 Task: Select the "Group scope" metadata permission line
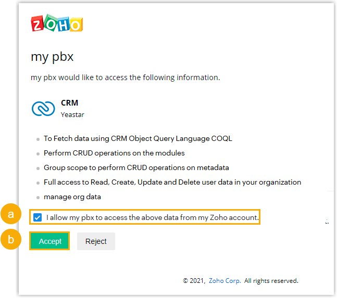coord(136,168)
